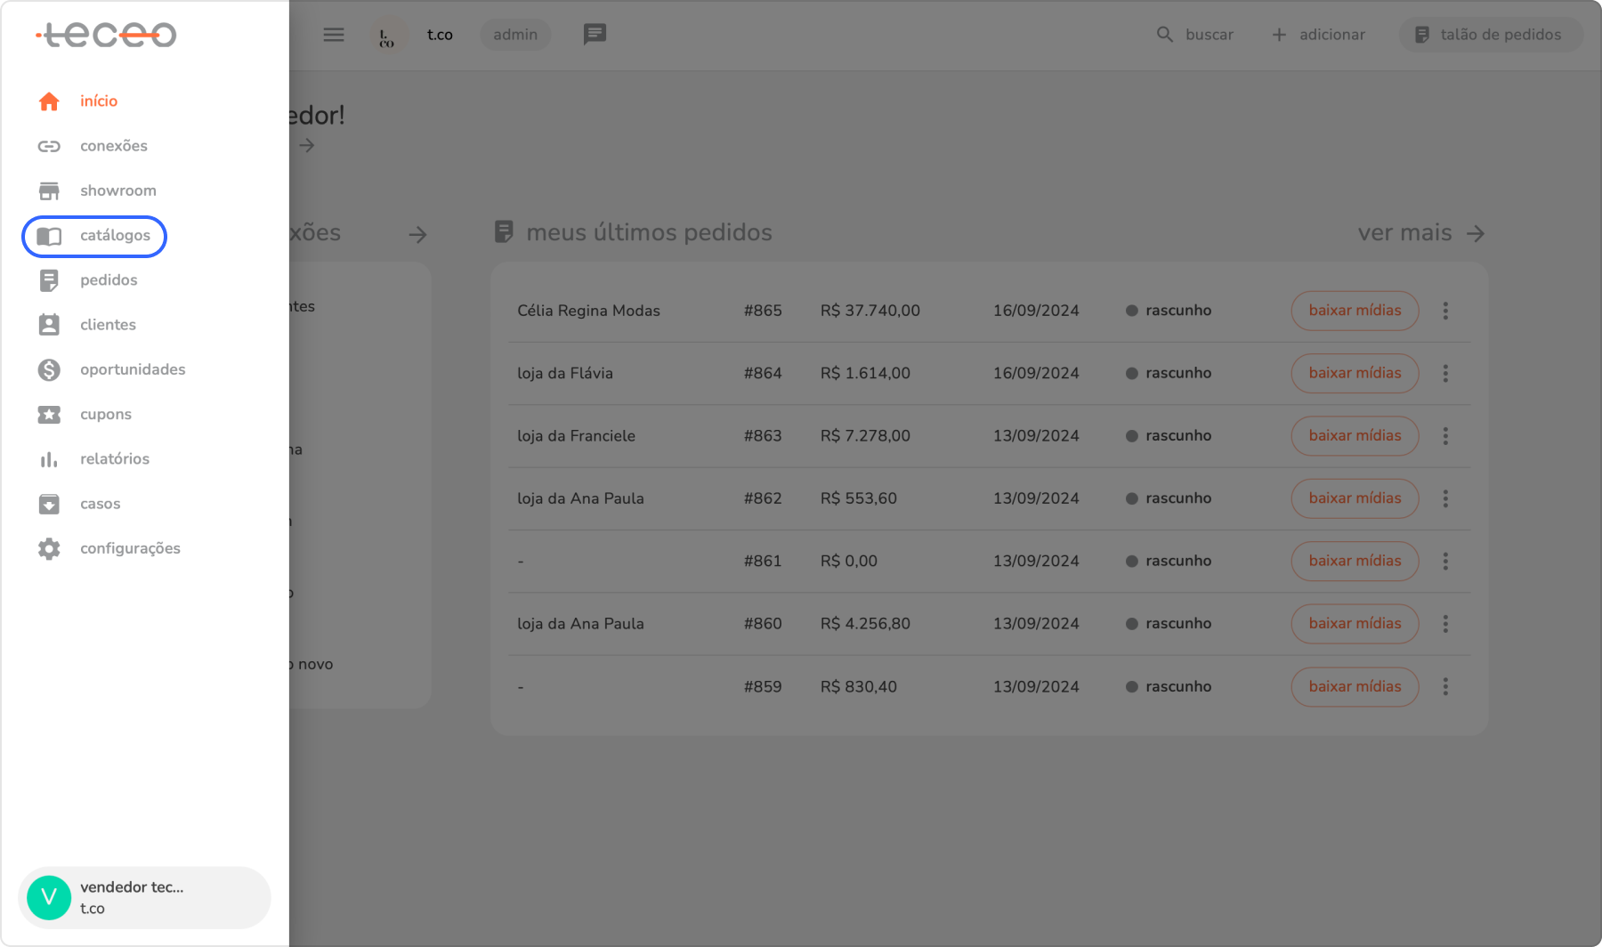Click the adicionar button

(1318, 35)
